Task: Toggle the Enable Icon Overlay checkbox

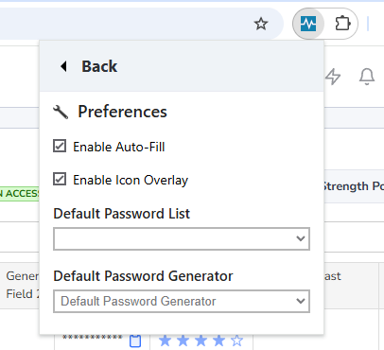Action: [60, 179]
